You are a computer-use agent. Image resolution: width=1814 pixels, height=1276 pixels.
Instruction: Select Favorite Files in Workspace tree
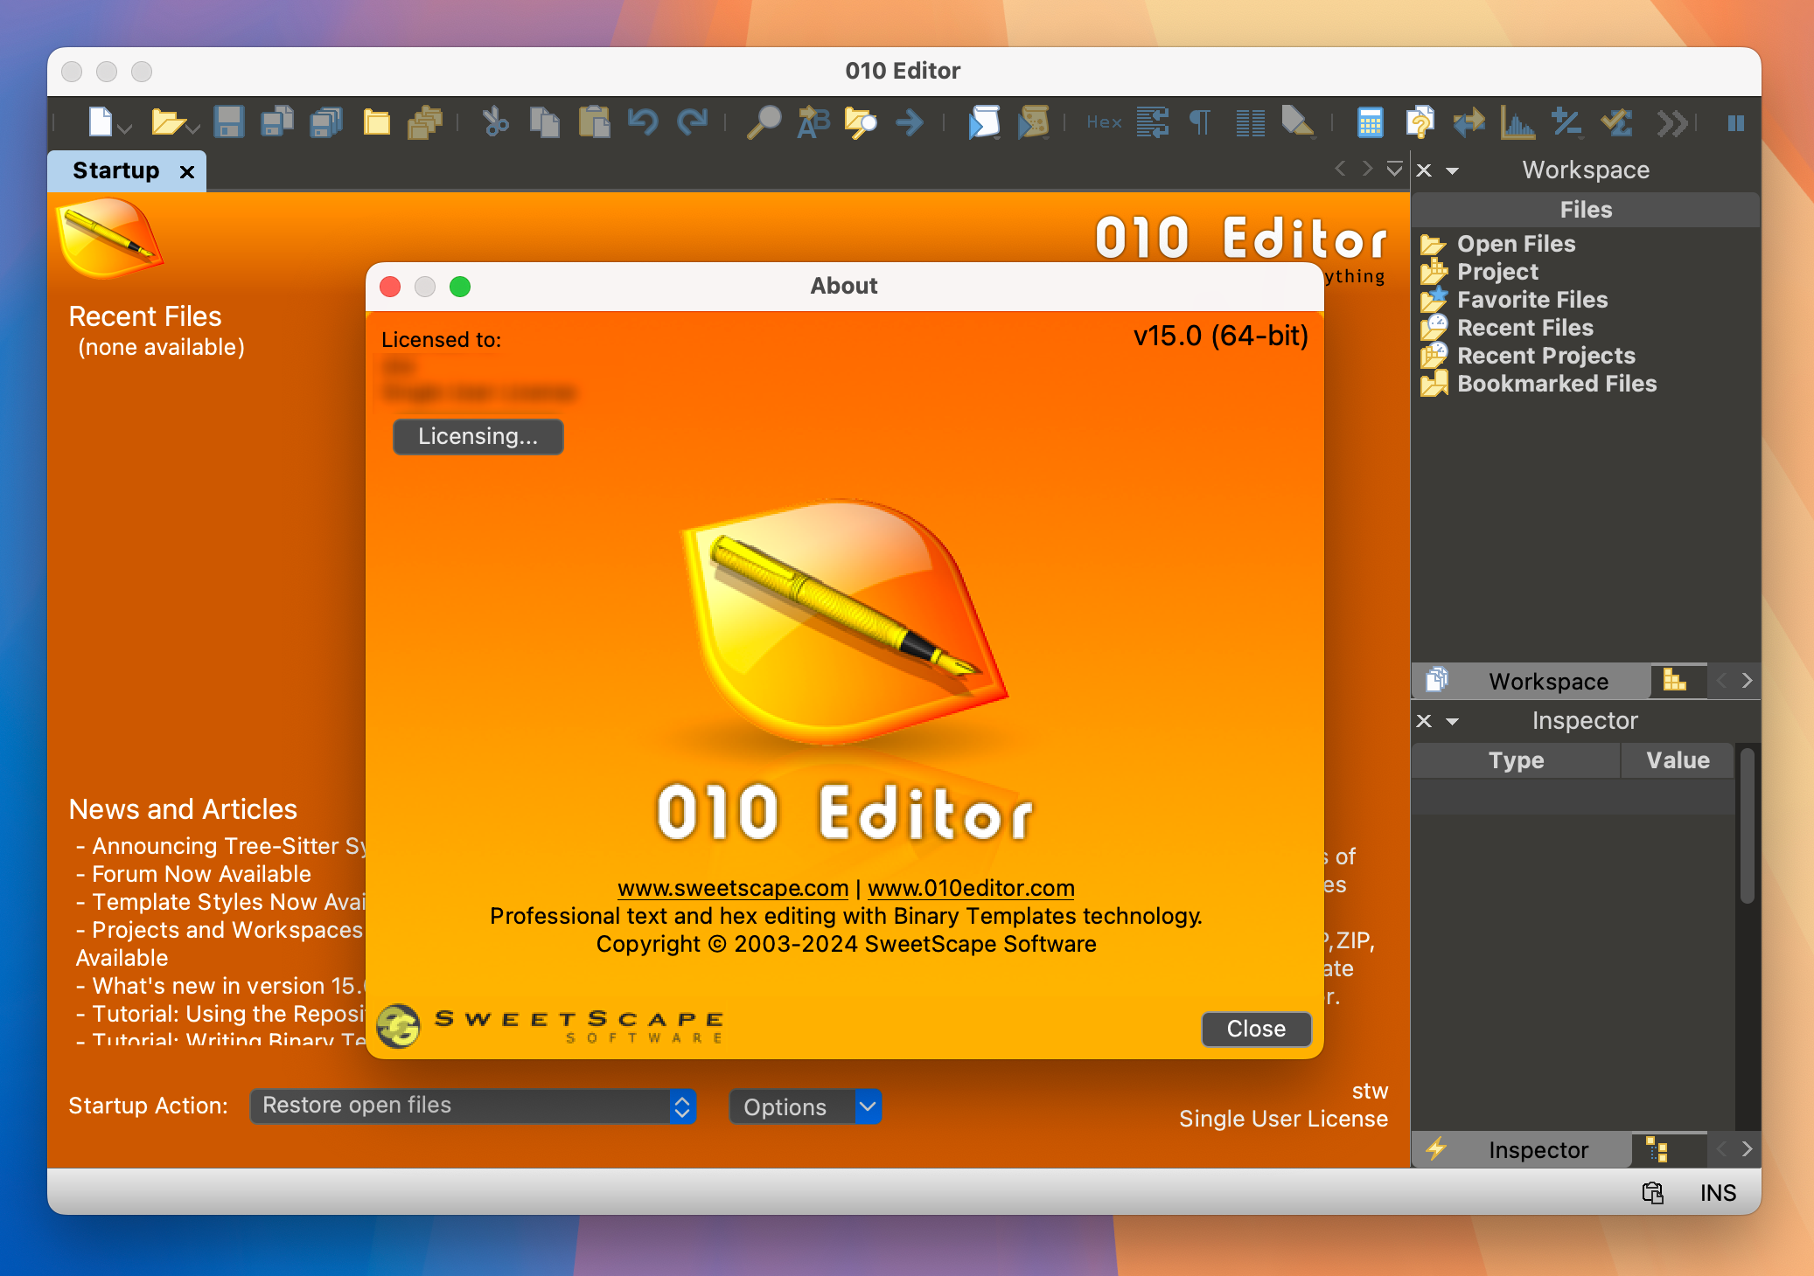[1532, 300]
